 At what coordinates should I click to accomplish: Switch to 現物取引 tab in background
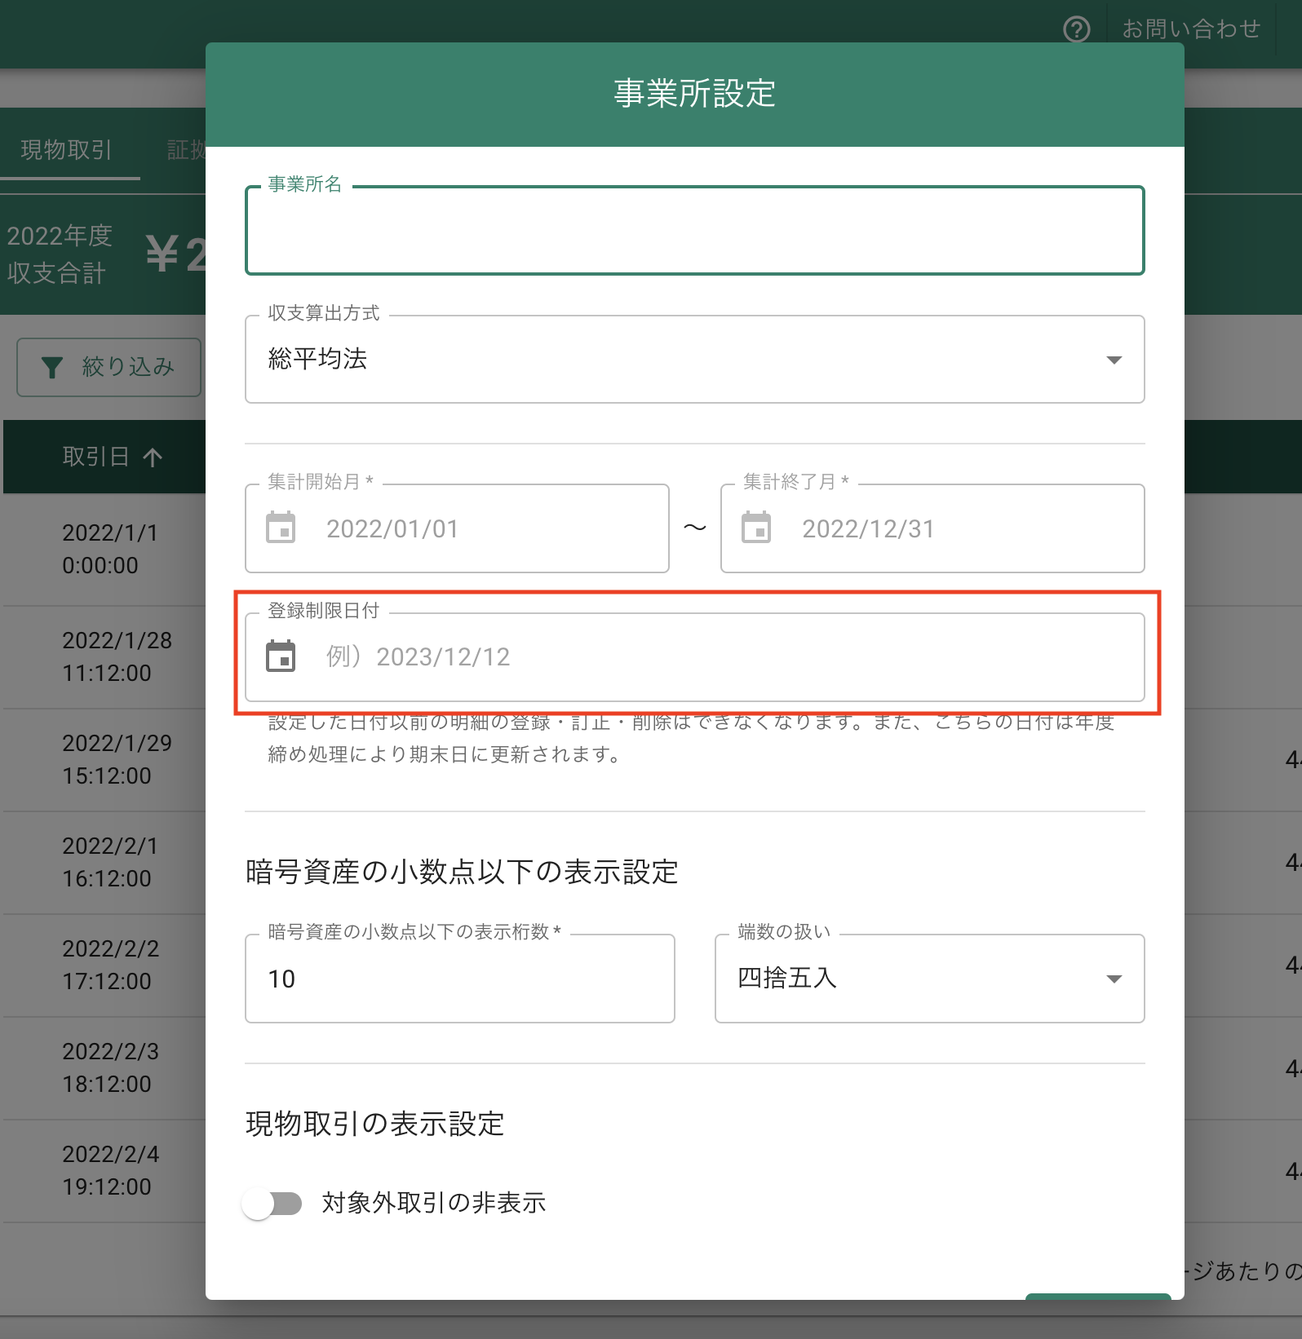tap(66, 150)
